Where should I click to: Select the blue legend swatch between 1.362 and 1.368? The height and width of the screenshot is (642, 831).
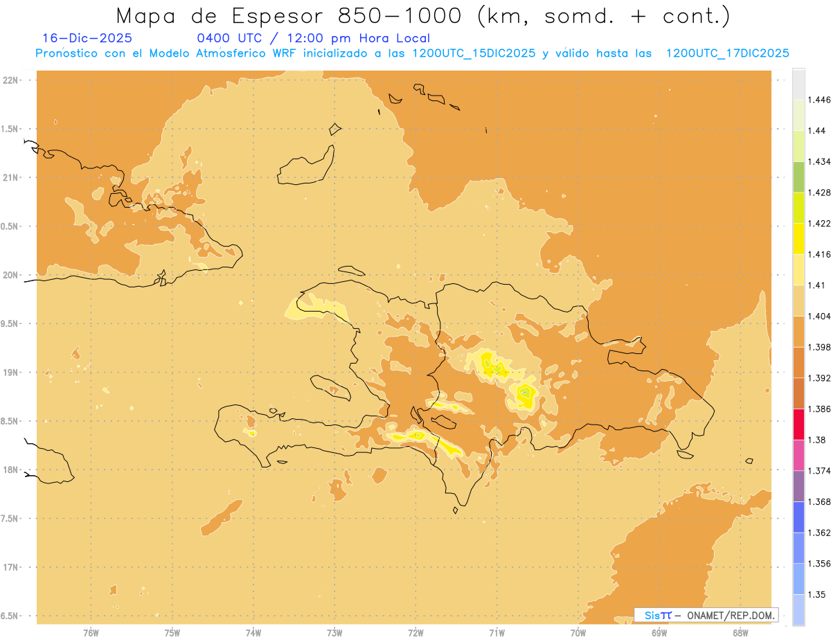[x=798, y=517]
